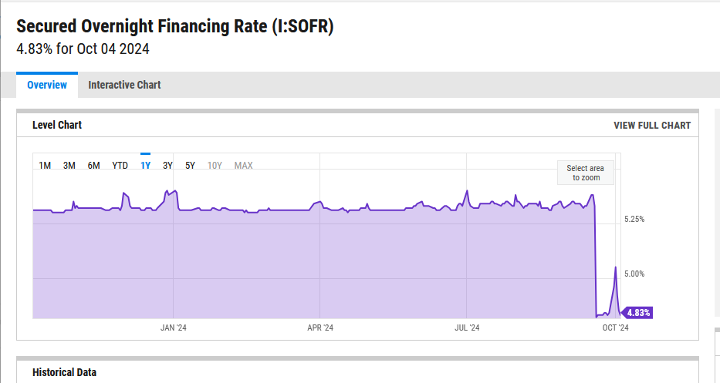
Task: Select the MAX time range
Action: tap(243, 166)
